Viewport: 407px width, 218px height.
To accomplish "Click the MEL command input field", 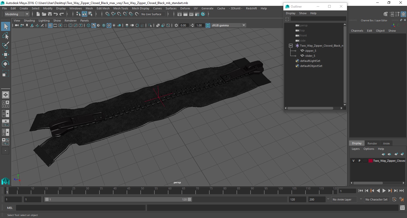I will point(81,208).
